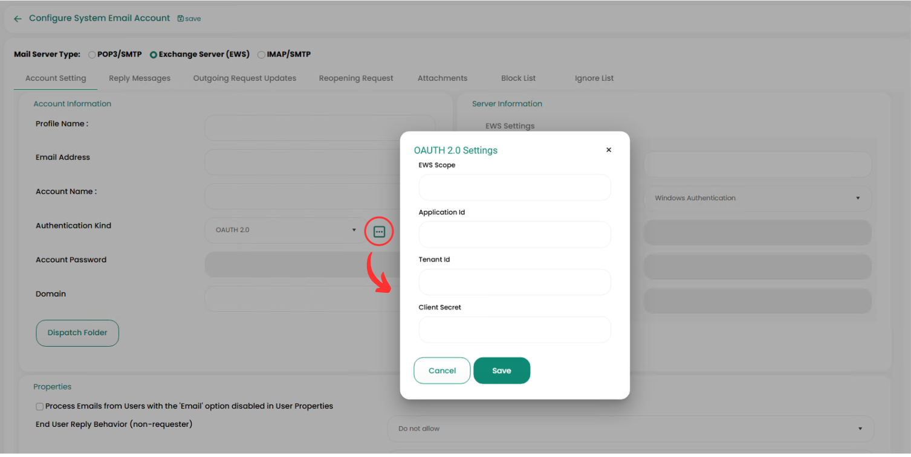Viewport: 911px width, 457px height.
Task: Open Windows Authentication dropdown
Action: [x=757, y=198]
